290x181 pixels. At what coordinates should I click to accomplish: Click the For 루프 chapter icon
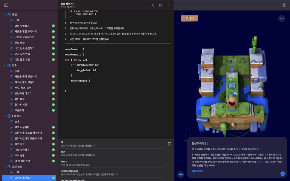(9, 116)
